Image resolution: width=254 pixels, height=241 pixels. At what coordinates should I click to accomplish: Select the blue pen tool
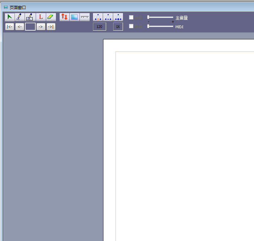coord(20,17)
